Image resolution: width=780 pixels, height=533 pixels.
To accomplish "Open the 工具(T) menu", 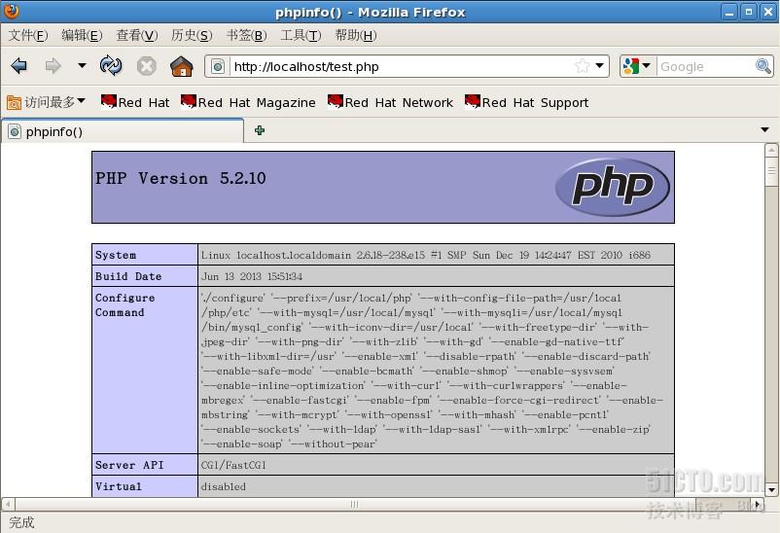I will point(301,35).
